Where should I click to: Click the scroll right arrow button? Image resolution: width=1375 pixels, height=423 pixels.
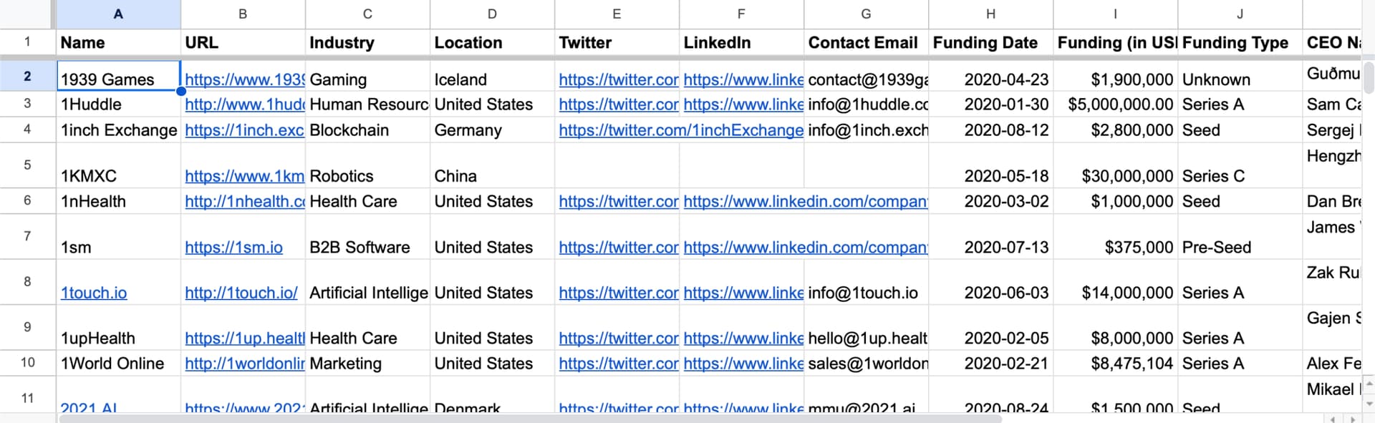1352,419
